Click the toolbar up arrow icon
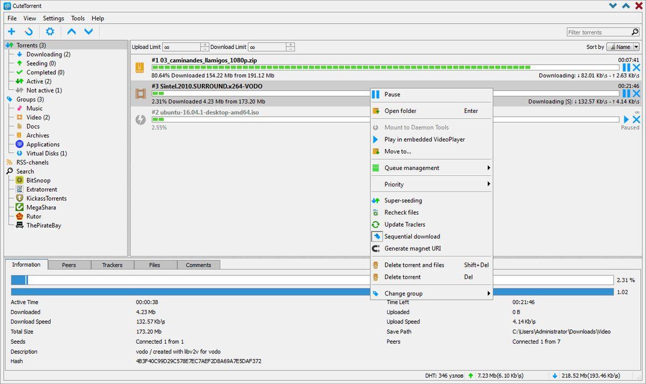The width and height of the screenshot is (646, 384). coord(72,32)
